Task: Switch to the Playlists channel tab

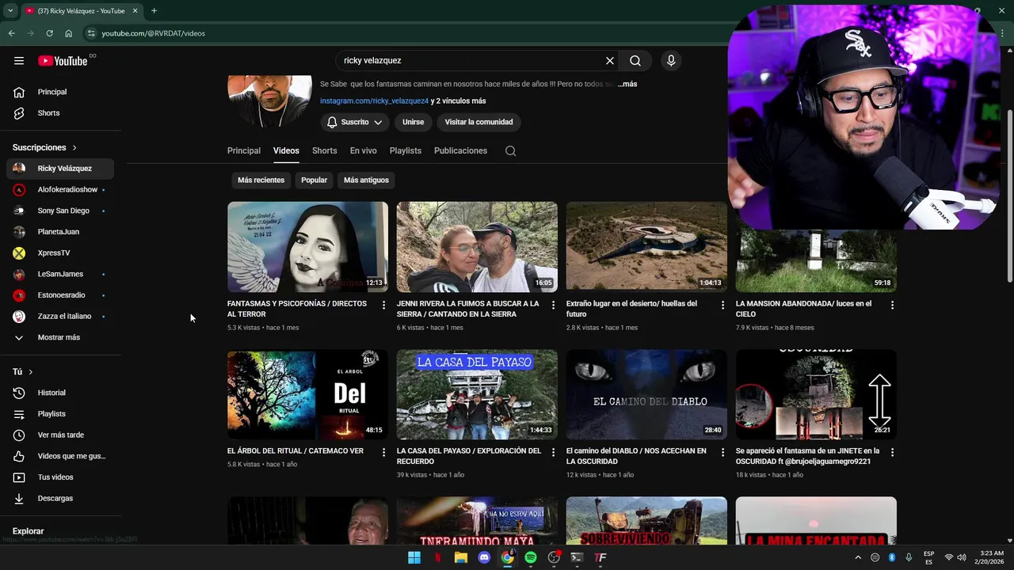Action: click(x=406, y=150)
